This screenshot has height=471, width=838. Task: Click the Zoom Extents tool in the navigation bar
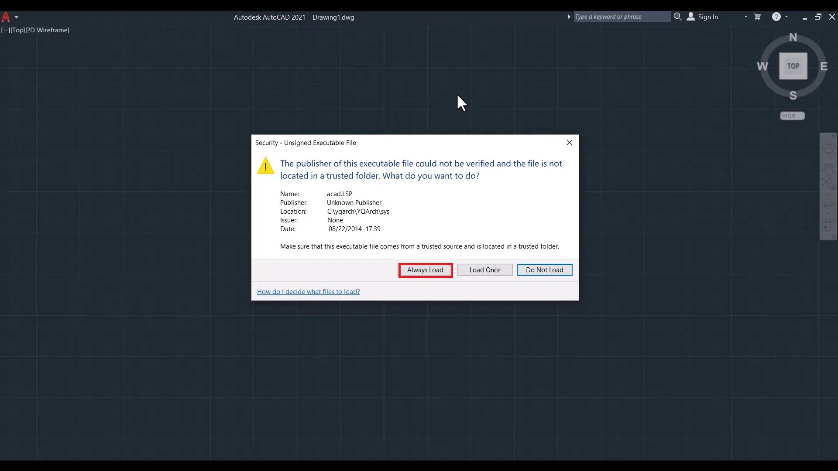828,184
